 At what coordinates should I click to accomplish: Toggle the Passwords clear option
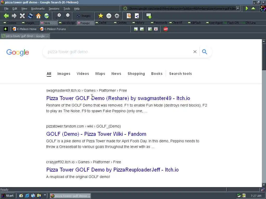pyautogui.click(x=159, y=23)
